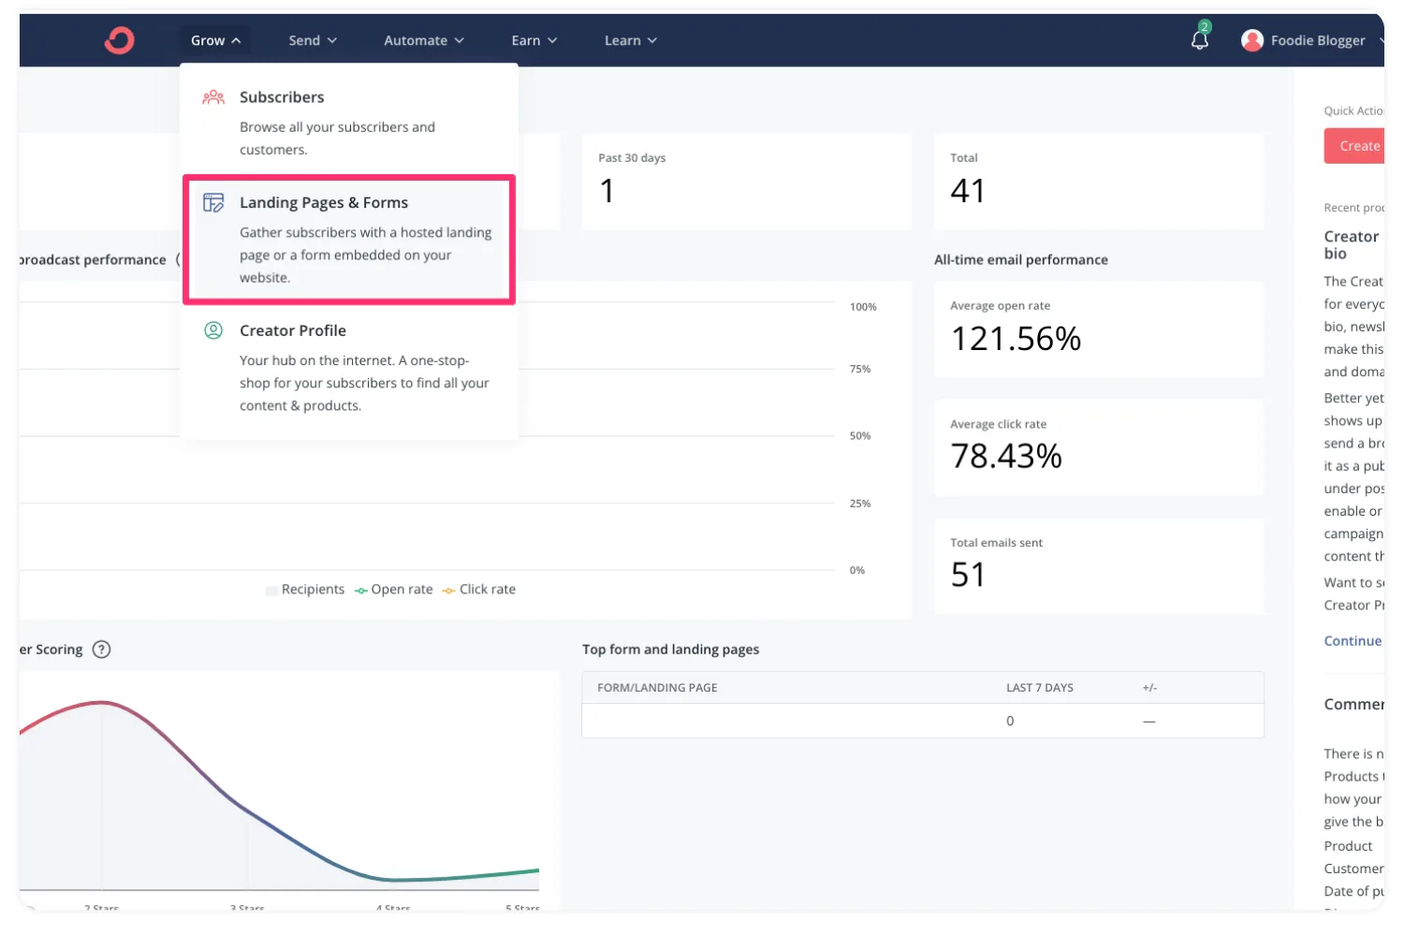The width and height of the screenshot is (1404, 935).
Task: Expand the Automate dropdown menu
Action: click(423, 40)
